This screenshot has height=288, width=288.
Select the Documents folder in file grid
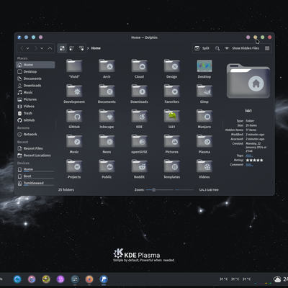point(107,94)
